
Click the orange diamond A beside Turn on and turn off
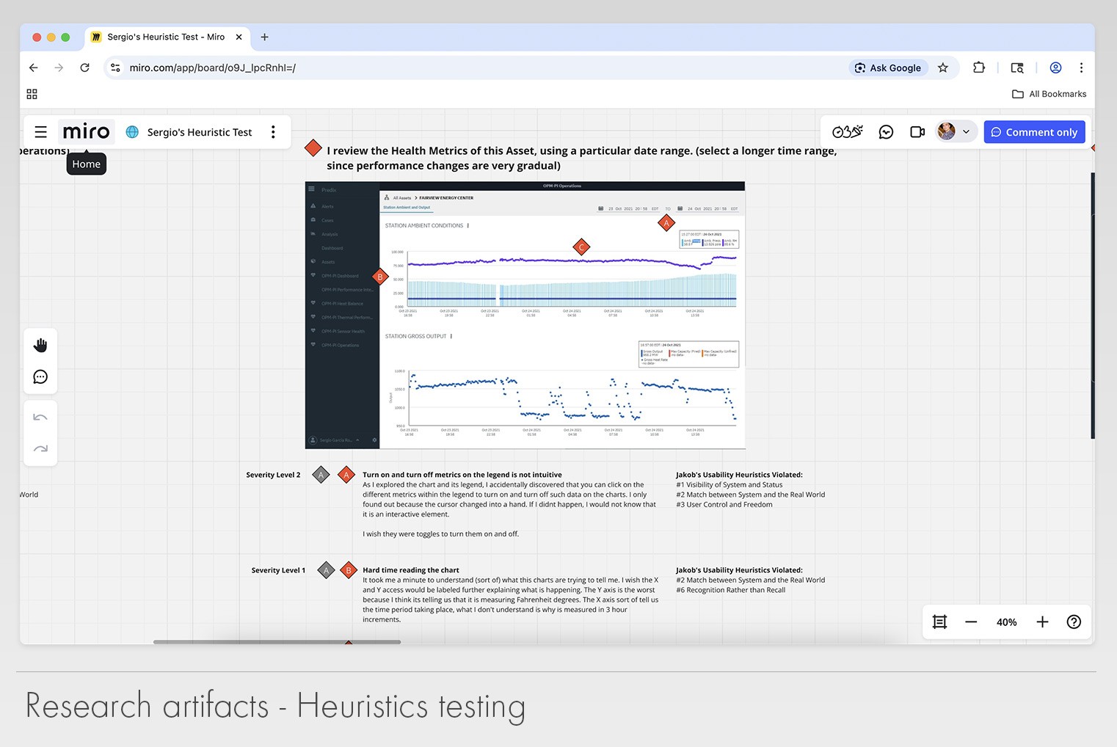click(x=346, y=475)
